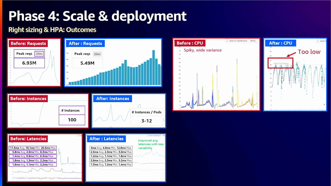This screenshot has width=331, height=186.
Task: Click the 3-12 instances value
Action: click(146, 121)
